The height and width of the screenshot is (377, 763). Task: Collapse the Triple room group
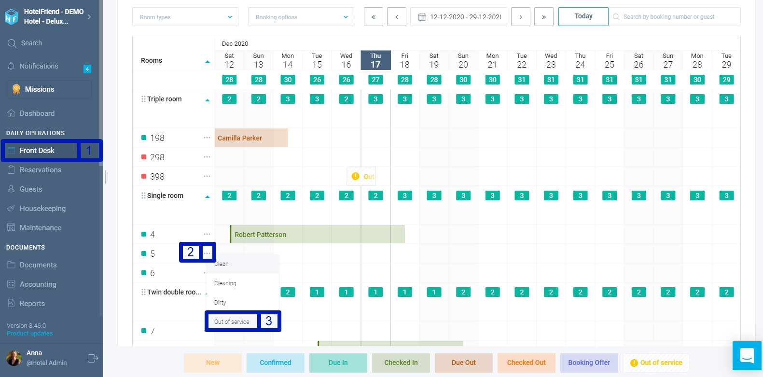pyautogui.click(x=208, y=100)
